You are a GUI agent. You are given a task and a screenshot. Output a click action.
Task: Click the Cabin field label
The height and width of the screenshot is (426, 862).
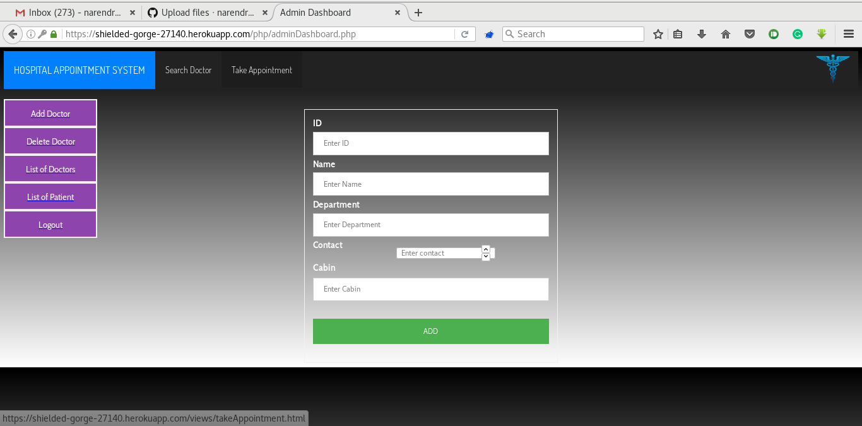pyautogui.click(x=324, y=268)
